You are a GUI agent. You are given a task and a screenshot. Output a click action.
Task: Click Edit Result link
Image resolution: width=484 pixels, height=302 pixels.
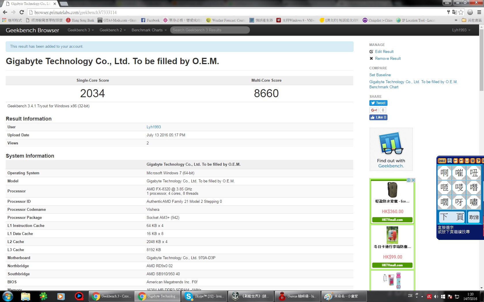point(384,51)
